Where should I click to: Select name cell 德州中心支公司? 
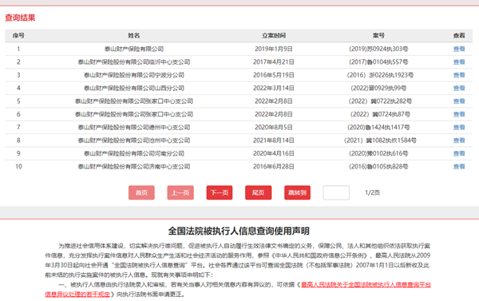click(134, 128)
